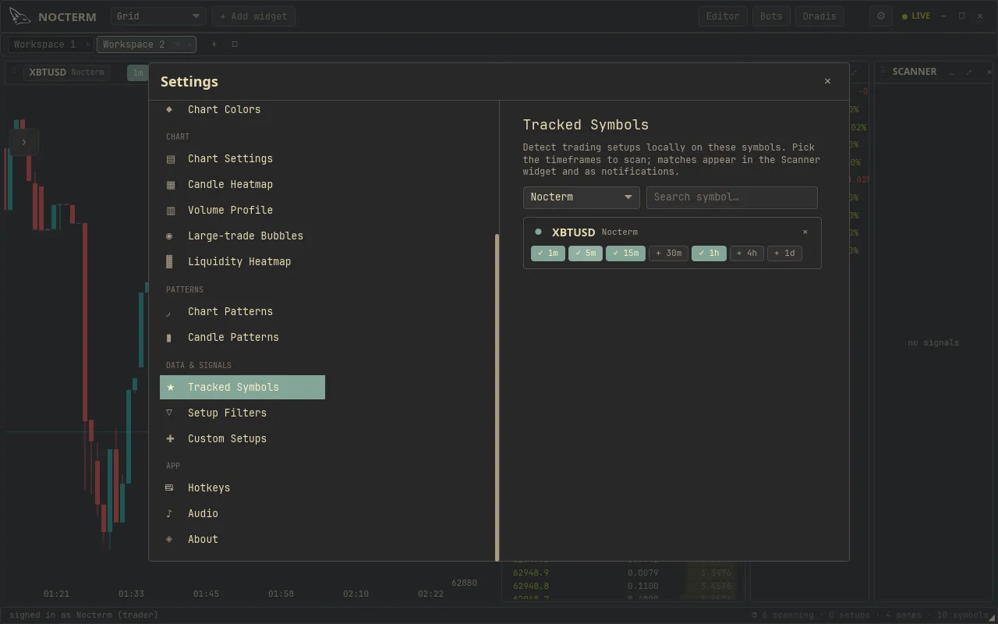Disable the 15m timeframe for XBTUSD
Viewport: 998px width, 624px height.
[625, 253]
